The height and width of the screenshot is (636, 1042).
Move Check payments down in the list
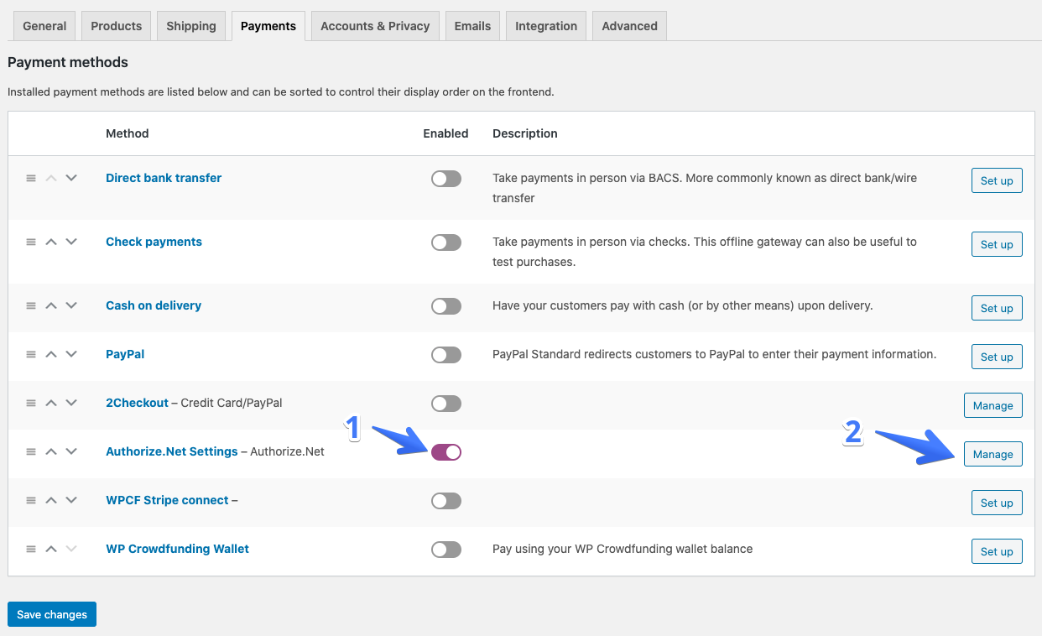tap(71, 242)
